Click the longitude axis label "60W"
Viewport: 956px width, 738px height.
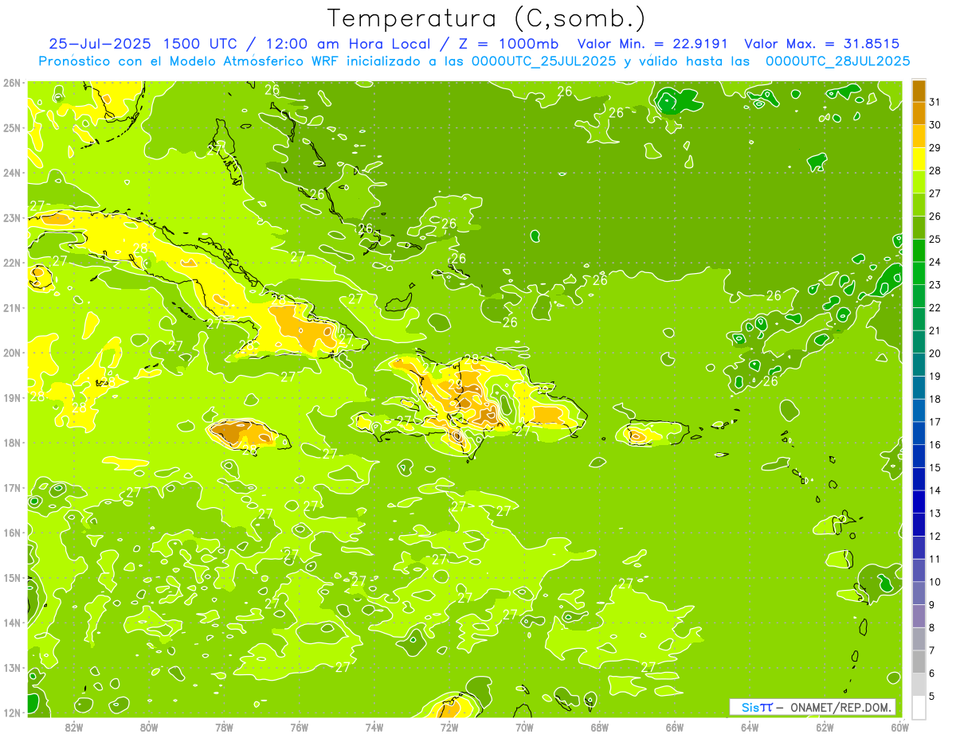point(900,727)
